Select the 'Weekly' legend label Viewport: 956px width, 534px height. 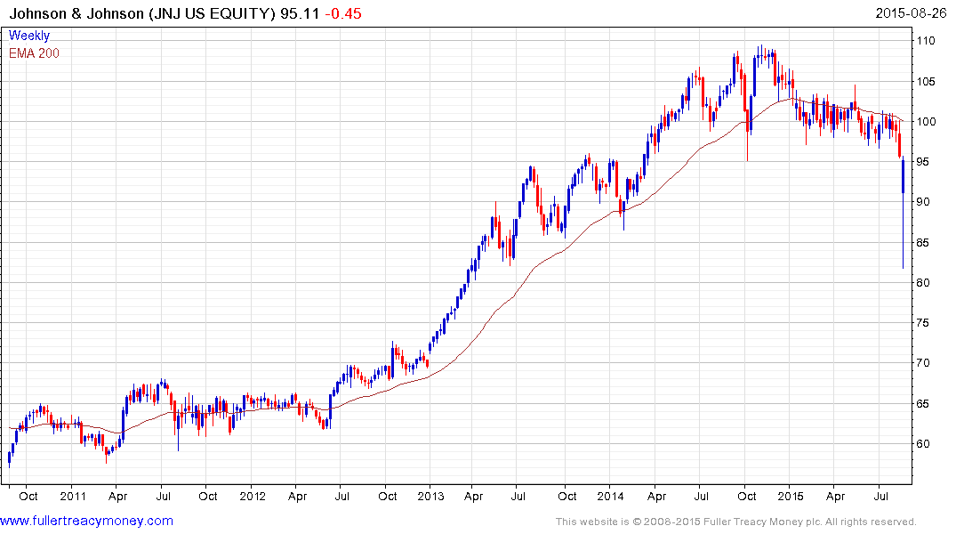click(x=29, y=36)
